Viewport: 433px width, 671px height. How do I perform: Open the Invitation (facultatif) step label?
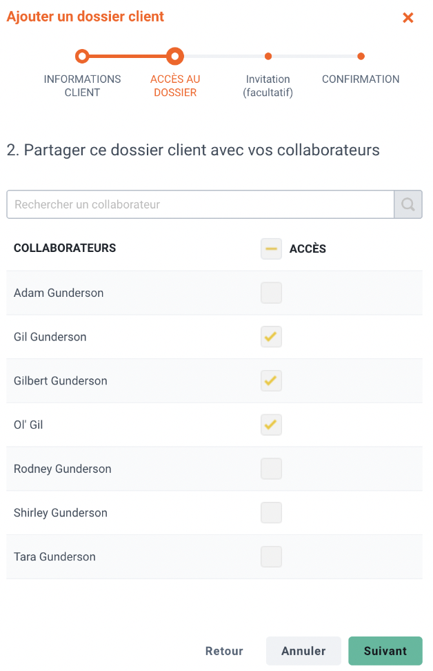coord(268,86)
